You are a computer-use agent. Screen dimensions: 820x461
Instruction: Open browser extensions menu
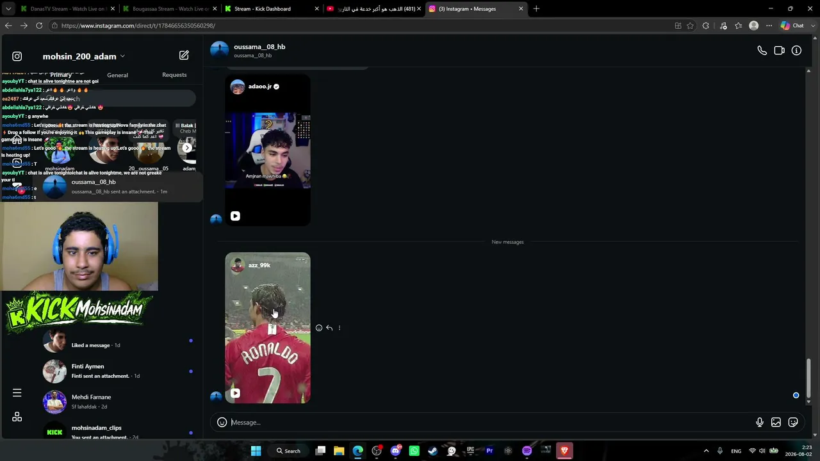(x=705, y=26)
